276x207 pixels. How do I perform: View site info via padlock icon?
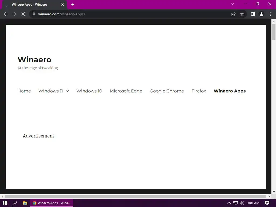34,14
